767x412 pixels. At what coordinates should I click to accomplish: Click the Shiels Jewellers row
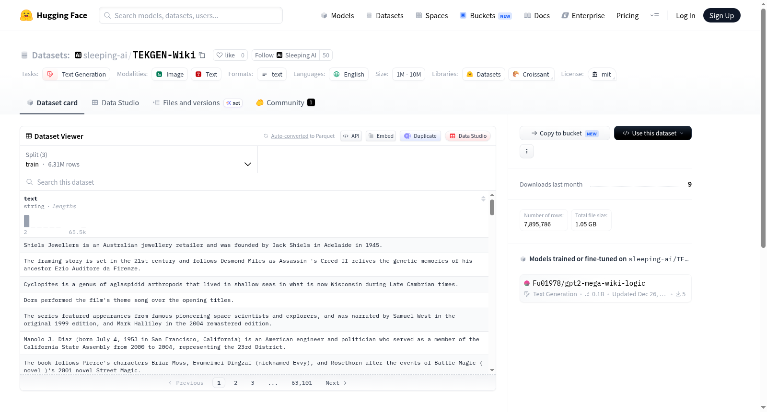coord(254,245)
